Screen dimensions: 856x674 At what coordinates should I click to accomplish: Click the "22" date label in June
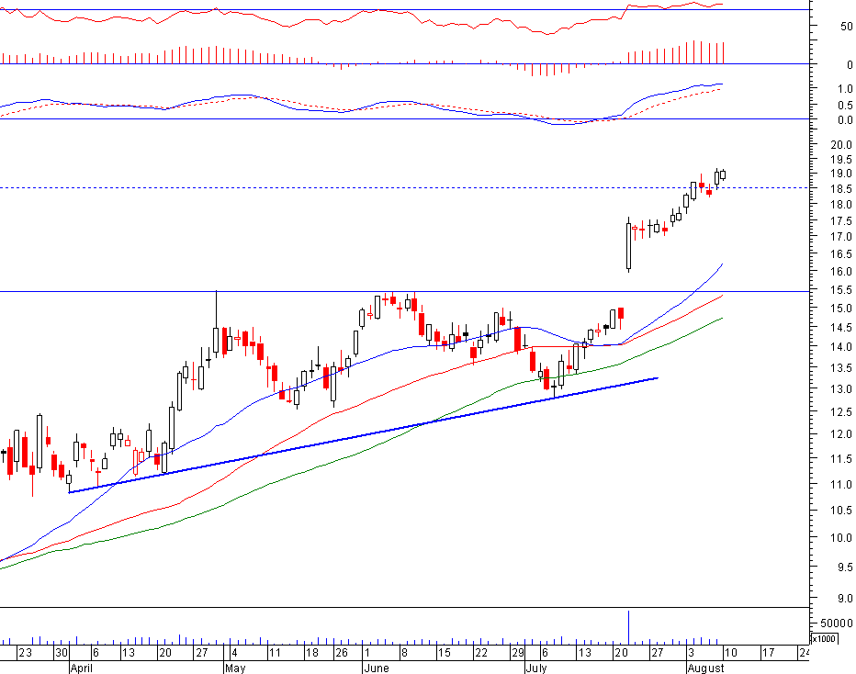coord(480,653)
